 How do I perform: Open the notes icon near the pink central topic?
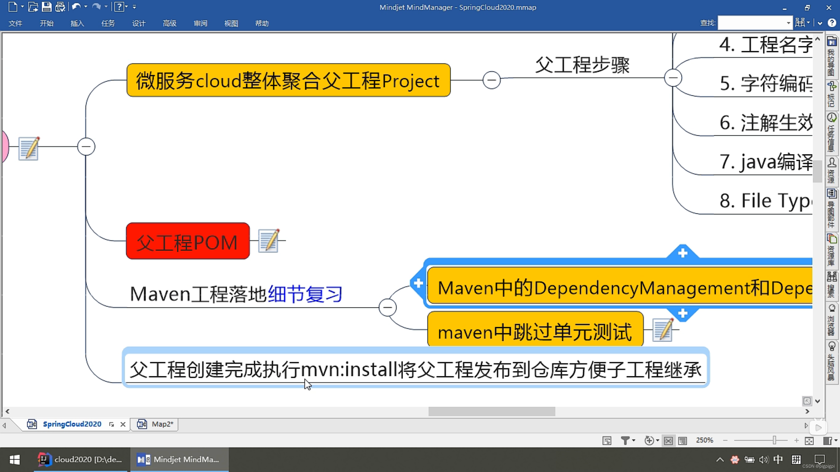pos(29,148)
